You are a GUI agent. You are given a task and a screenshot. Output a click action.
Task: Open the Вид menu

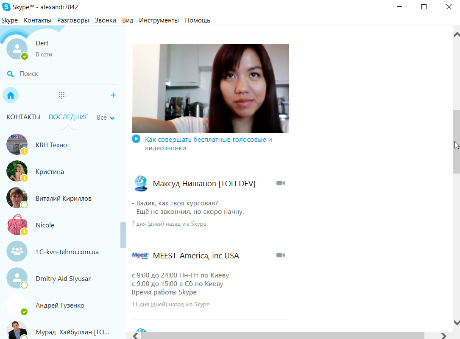tap(128, 20)
